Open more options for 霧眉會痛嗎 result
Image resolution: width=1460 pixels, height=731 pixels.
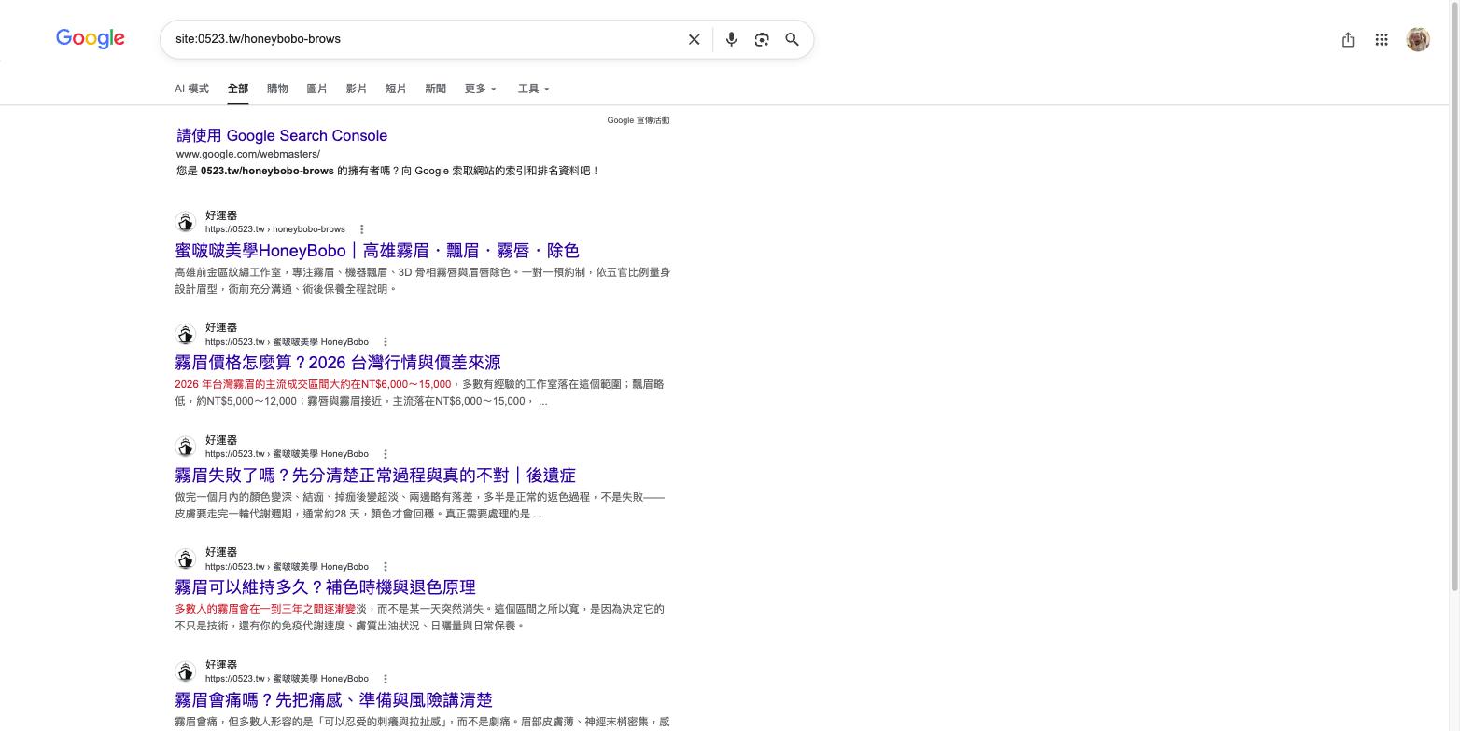point(386,679)
